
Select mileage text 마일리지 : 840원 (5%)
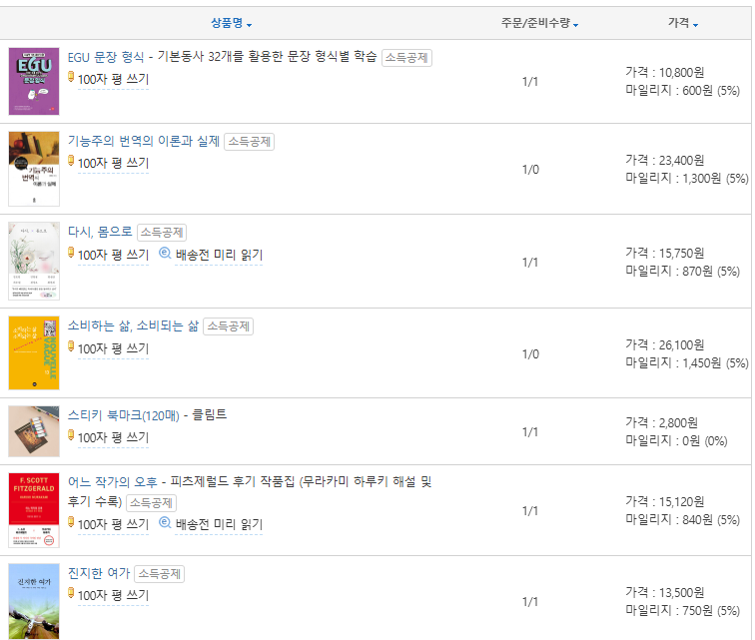point(682,519)
